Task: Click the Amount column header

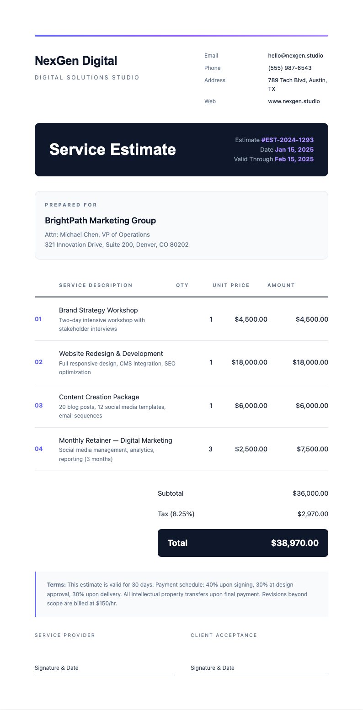Action: (281, 286)
